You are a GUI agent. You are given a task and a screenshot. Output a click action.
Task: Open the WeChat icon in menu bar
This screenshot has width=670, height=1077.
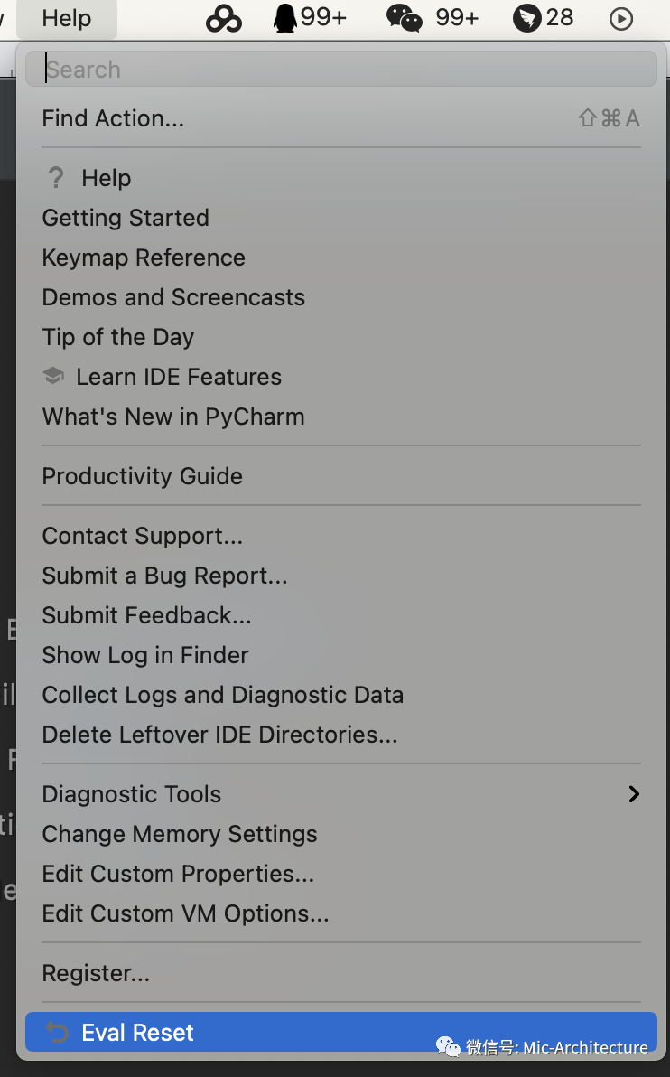(405, 18)
